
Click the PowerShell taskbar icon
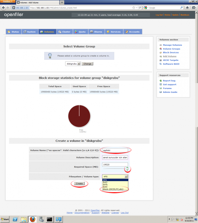pos(15,219)
